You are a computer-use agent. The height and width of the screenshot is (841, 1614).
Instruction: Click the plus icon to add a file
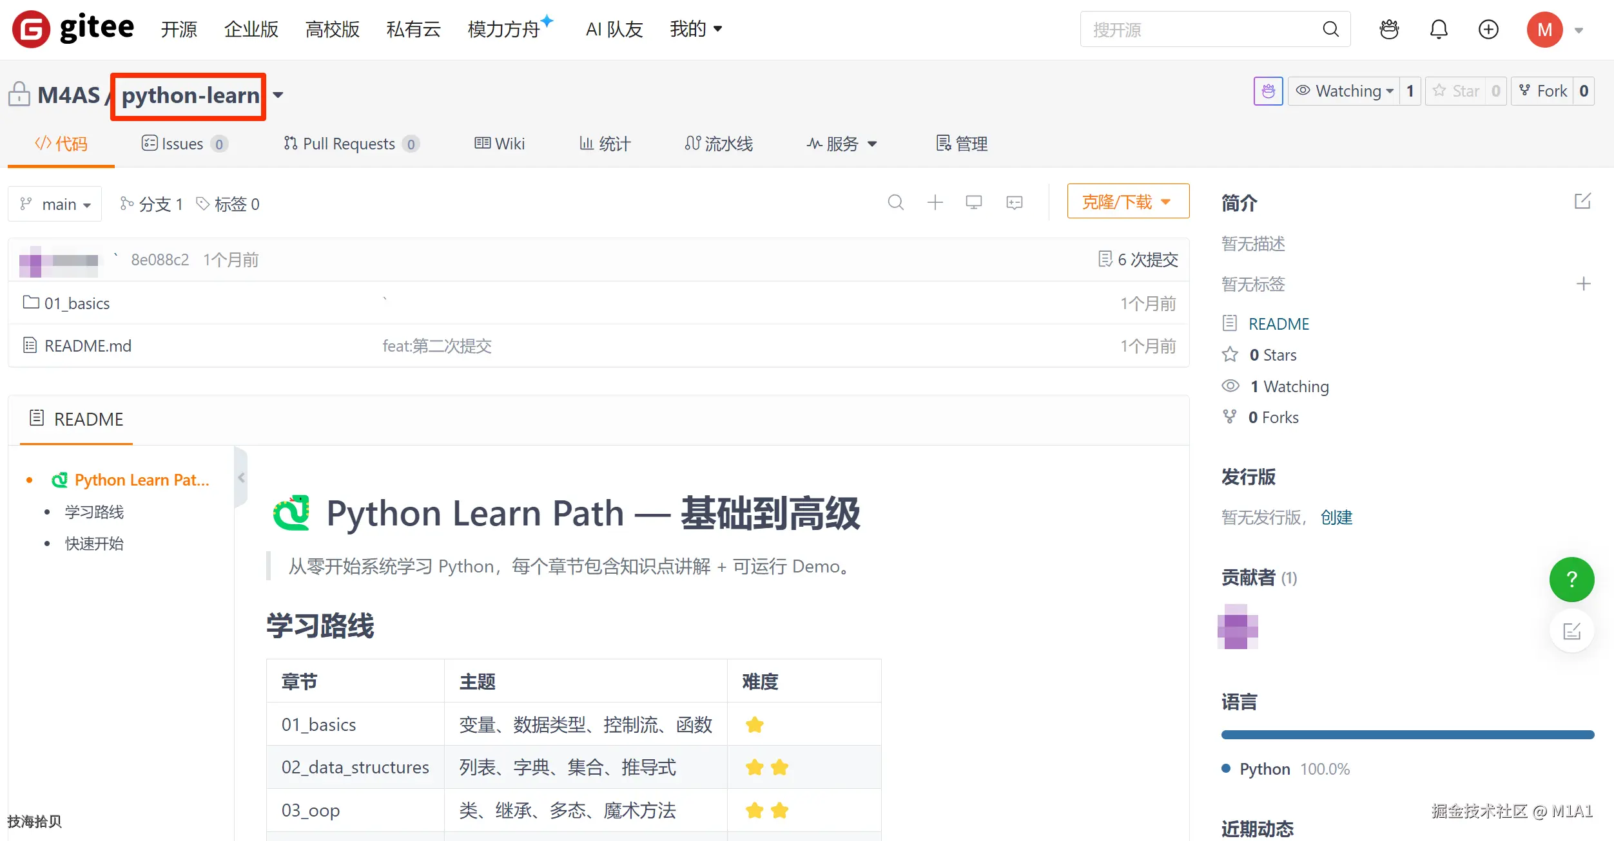pyautogui.click(x=935, y=203)
